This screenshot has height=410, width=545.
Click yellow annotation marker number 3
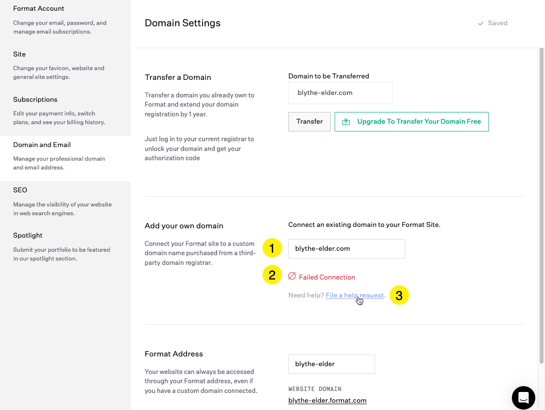coord(399,295)
